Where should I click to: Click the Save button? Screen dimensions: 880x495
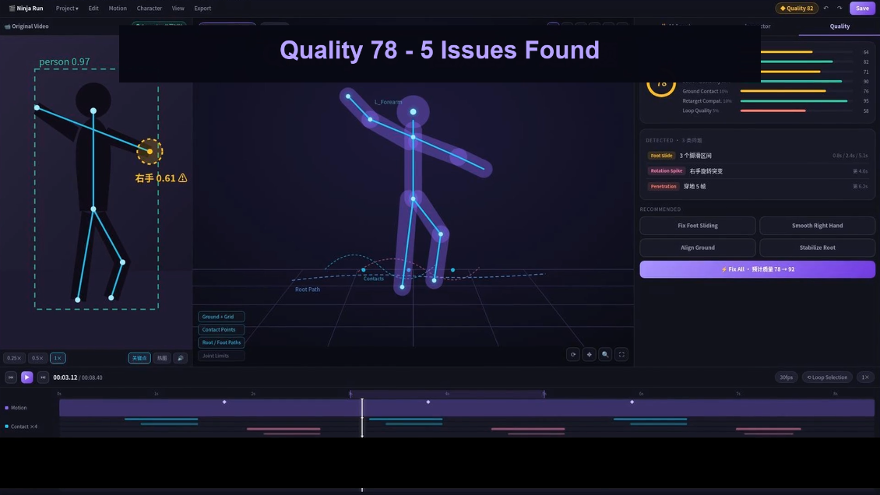pyautogui.click(x=862, y=9)
